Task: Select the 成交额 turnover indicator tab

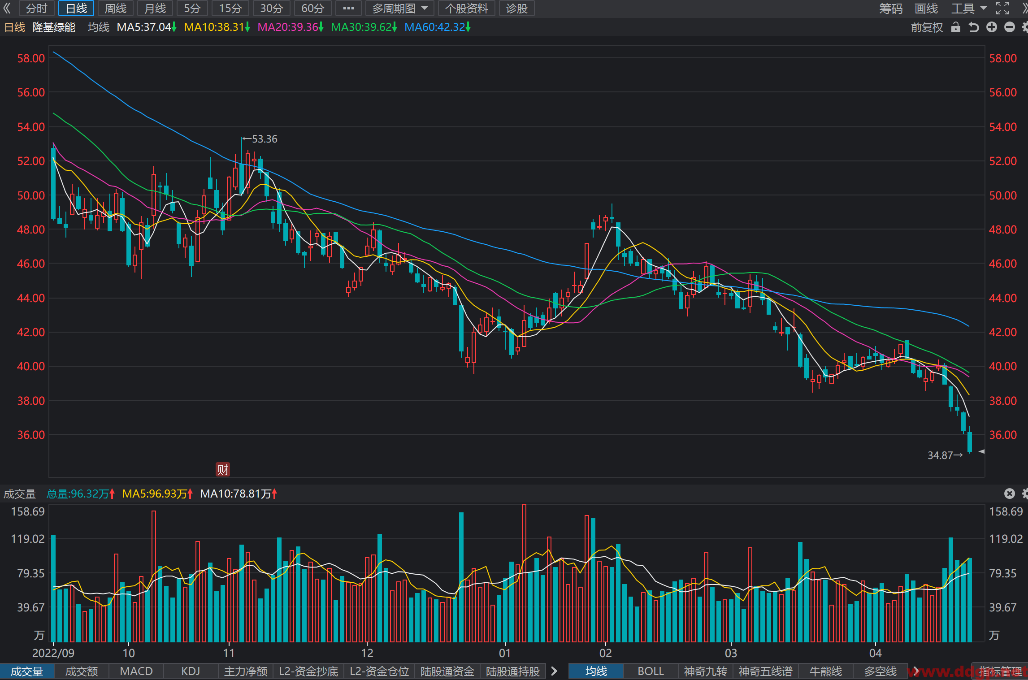Action: [82, 671]
